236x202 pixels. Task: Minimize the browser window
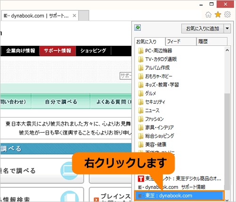201,5
